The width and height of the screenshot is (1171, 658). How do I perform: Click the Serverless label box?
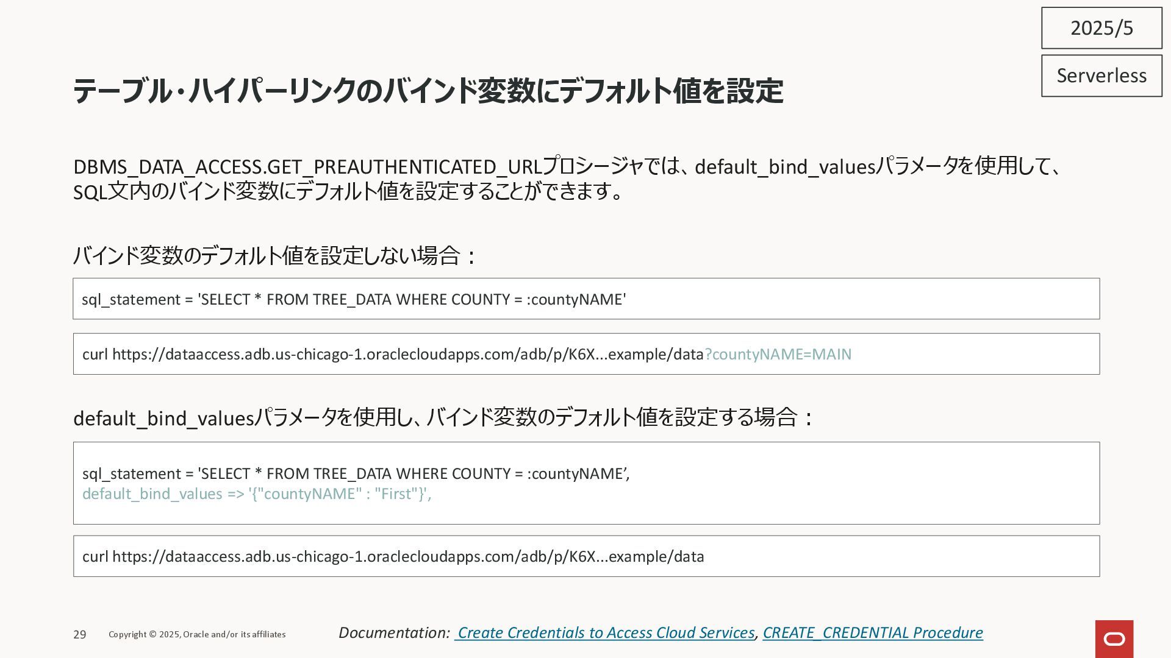1101,76
